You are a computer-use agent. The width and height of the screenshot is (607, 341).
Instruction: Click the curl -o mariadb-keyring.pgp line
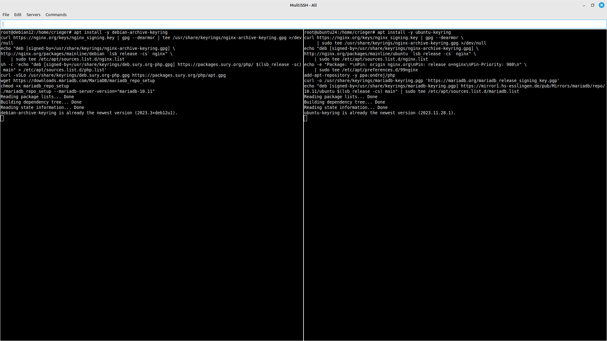pos(432,81)
